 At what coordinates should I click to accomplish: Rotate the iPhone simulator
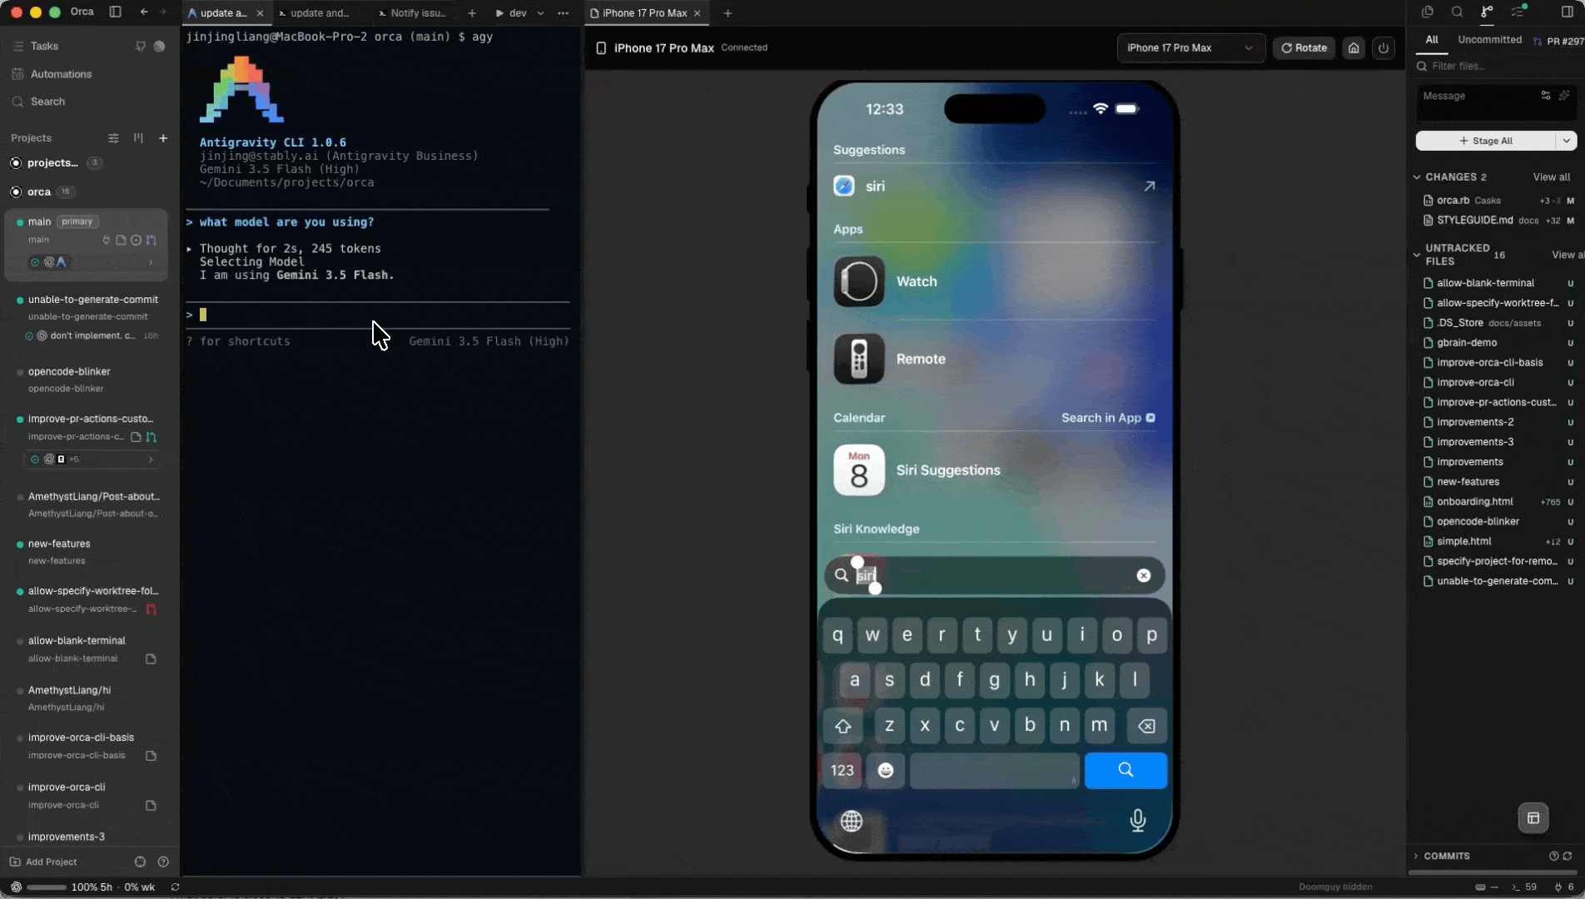(1304, 48)
